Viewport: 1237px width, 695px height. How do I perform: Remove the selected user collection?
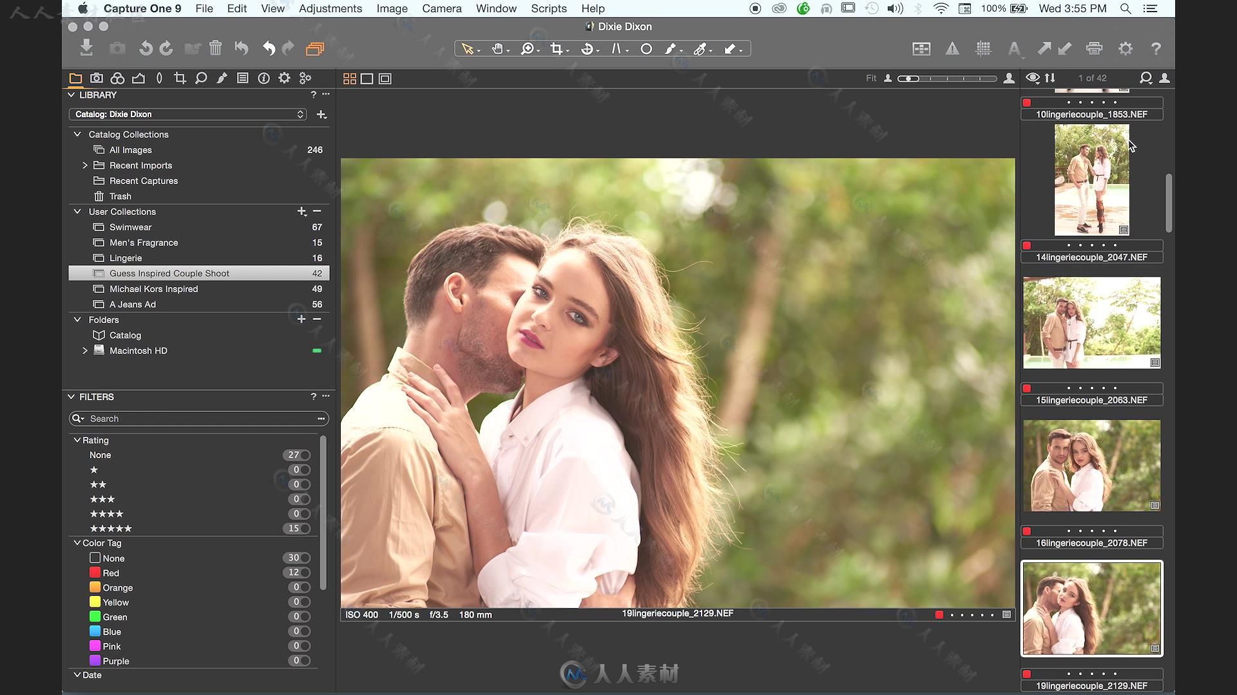pos(317,211)
